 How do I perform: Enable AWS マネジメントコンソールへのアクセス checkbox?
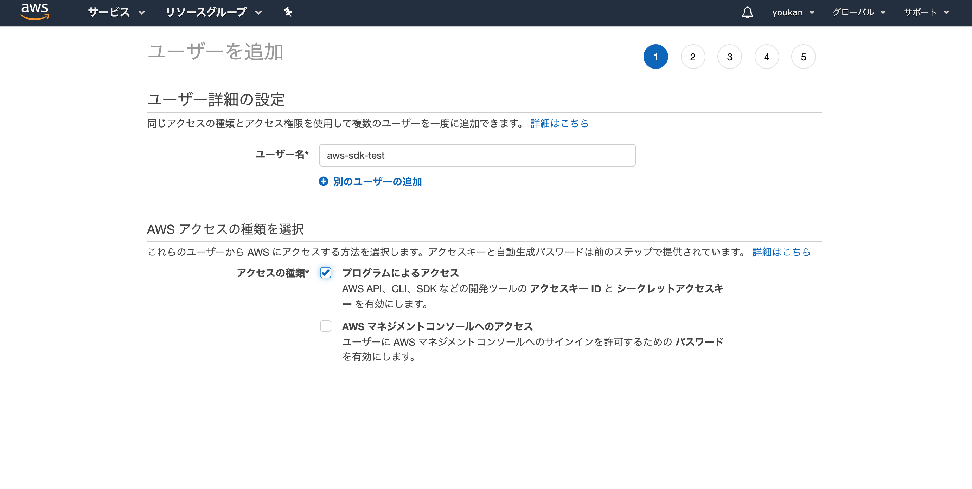coord(326,326)
